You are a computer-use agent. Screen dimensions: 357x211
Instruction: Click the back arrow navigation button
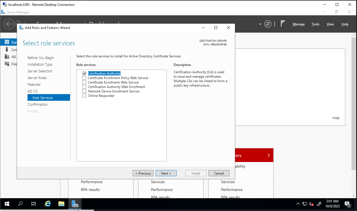[8, 24]
